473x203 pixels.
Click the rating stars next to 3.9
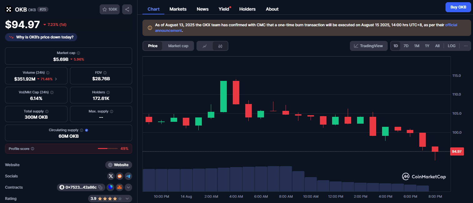(x=110, y=199)
